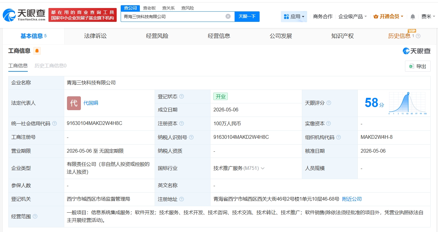The width and height of the screenshot is (438, 232).
Task: Click help icon next to 实缴资本
Action: 328,123
